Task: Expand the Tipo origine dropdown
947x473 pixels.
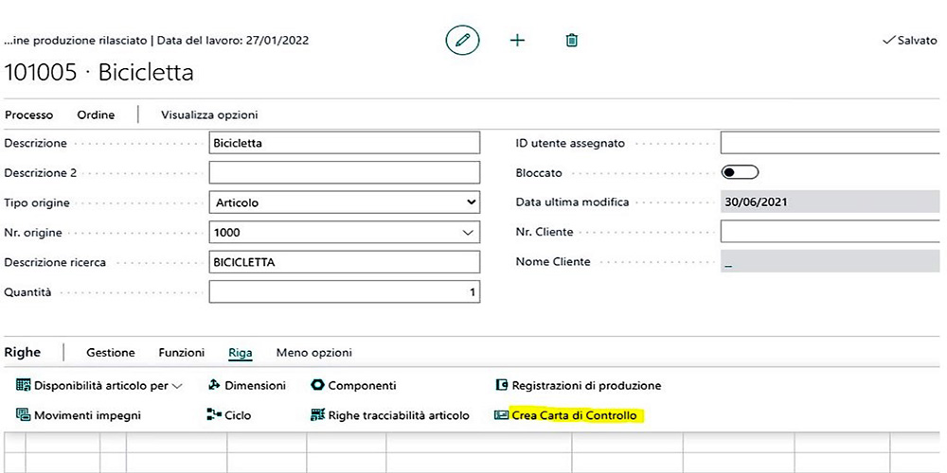Action: (x=472, y=202)
